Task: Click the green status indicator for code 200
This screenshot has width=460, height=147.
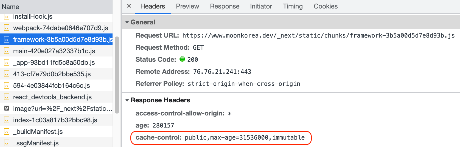Action: point(182,59)
